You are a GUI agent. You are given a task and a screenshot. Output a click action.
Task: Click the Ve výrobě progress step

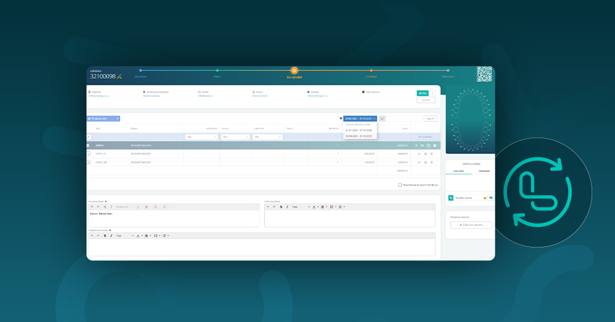pyautogui.click(x=294, y=71)
